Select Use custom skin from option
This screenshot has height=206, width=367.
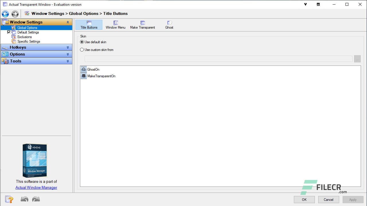(81, 49)
